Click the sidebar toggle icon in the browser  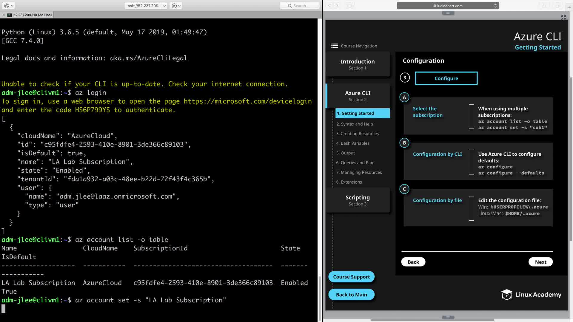349,6
